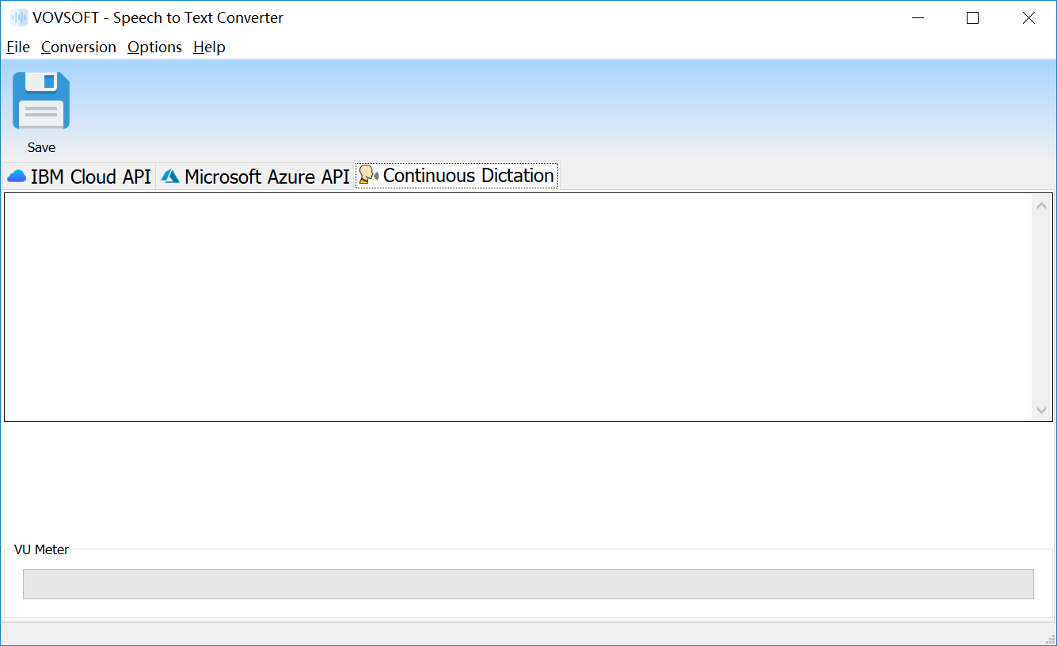Click the VU Meter level bar
This screenshot has height=646, width=1057.
(528, 584)
